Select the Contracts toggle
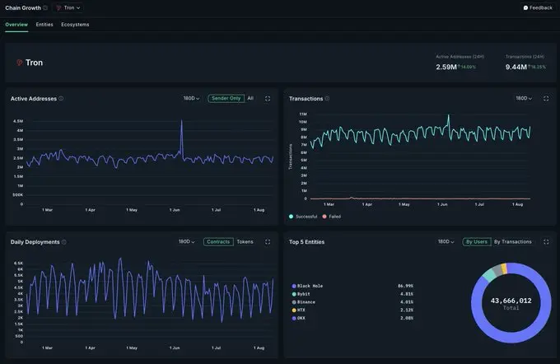 coord(218,242)
